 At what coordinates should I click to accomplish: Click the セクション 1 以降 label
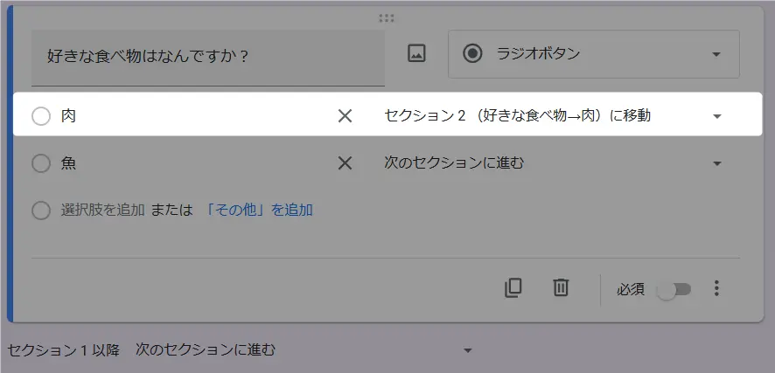[64, 350]
